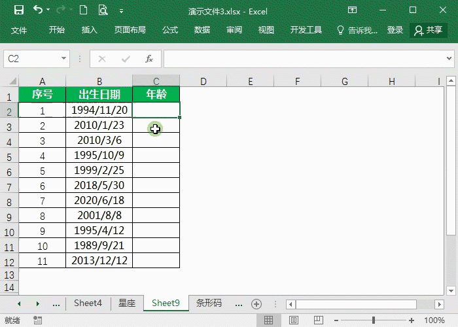Select column D header
458x327 pixels.
point(203,81)
